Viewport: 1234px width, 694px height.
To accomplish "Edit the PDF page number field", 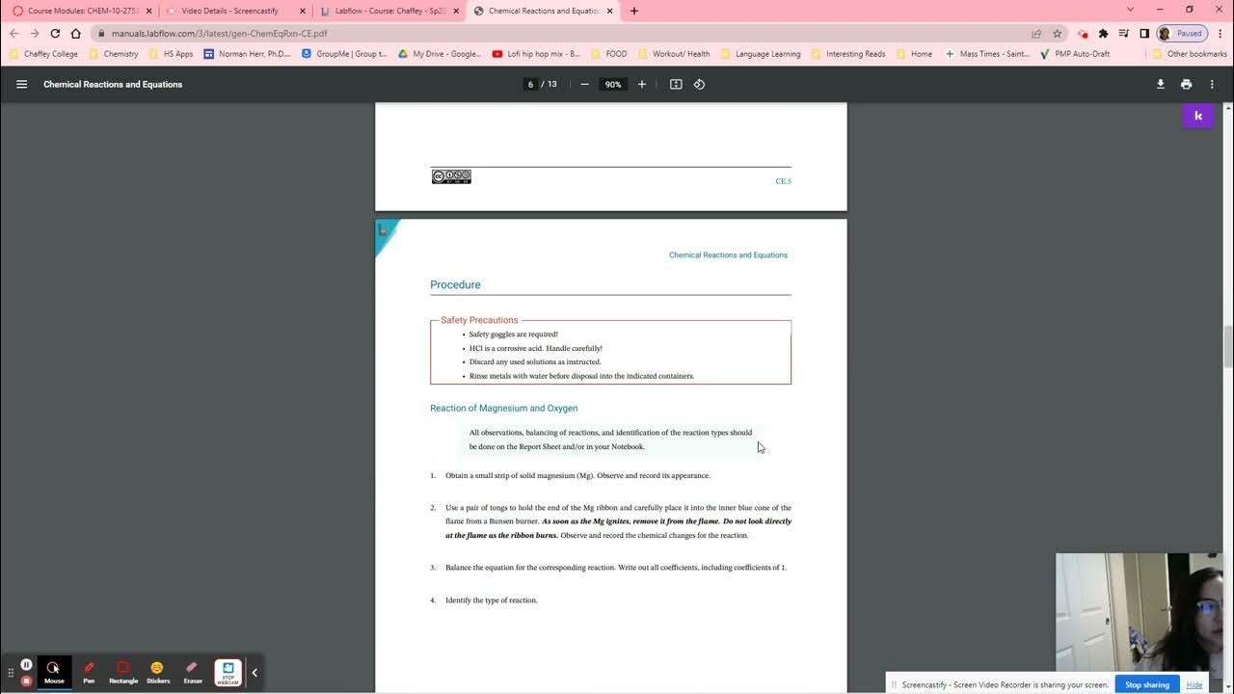I will pos(530,84).
